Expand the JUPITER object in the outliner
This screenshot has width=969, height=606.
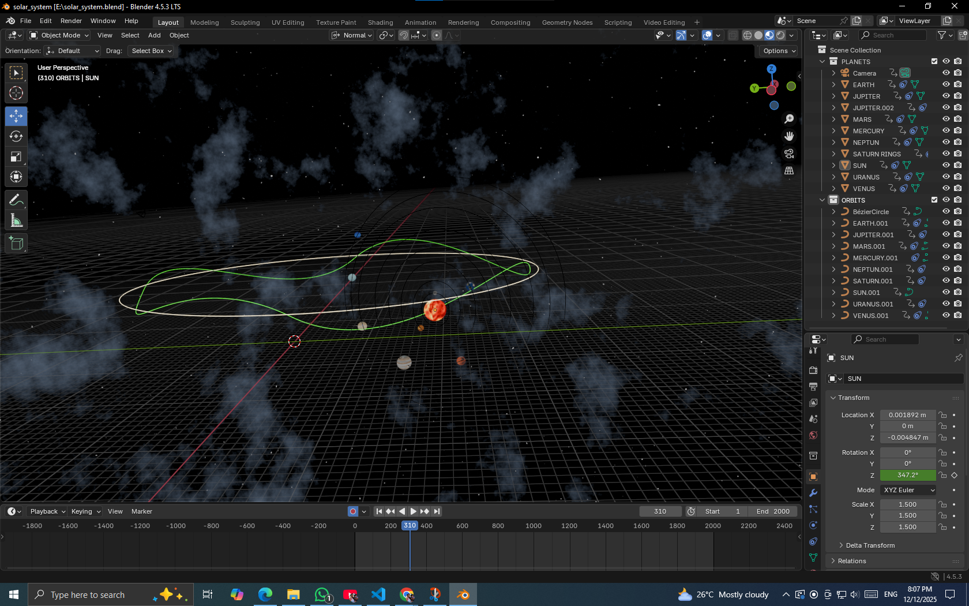[x=833, y=96]
